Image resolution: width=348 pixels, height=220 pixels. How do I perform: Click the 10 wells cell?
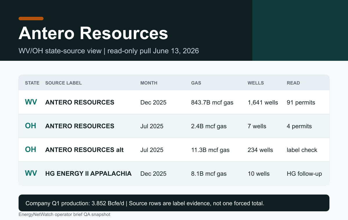259,174
